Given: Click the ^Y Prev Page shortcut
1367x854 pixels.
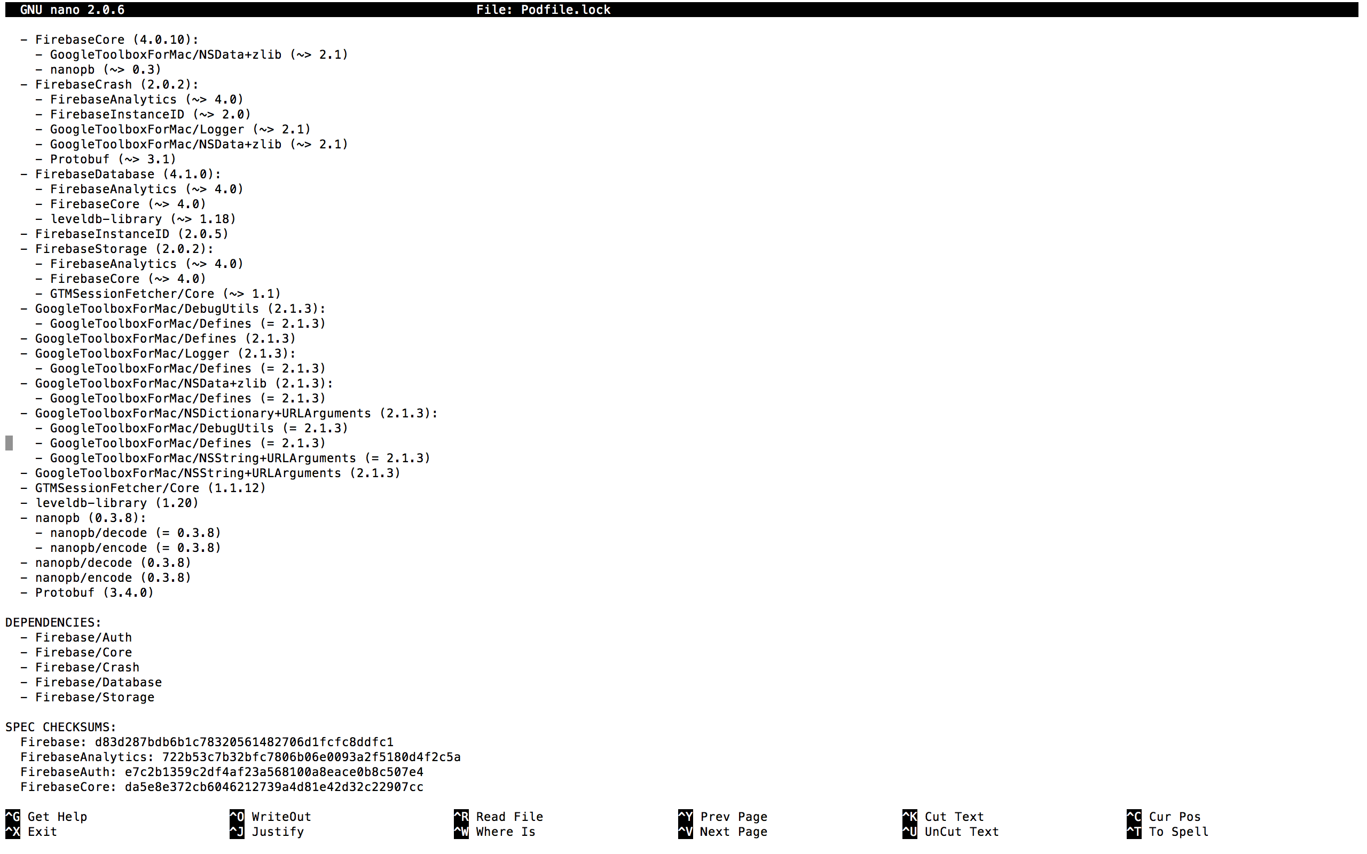Looking at the screenshot, I should coord(723,817).
